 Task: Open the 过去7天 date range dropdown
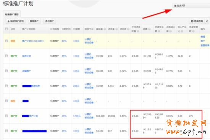tap(191, 6)
